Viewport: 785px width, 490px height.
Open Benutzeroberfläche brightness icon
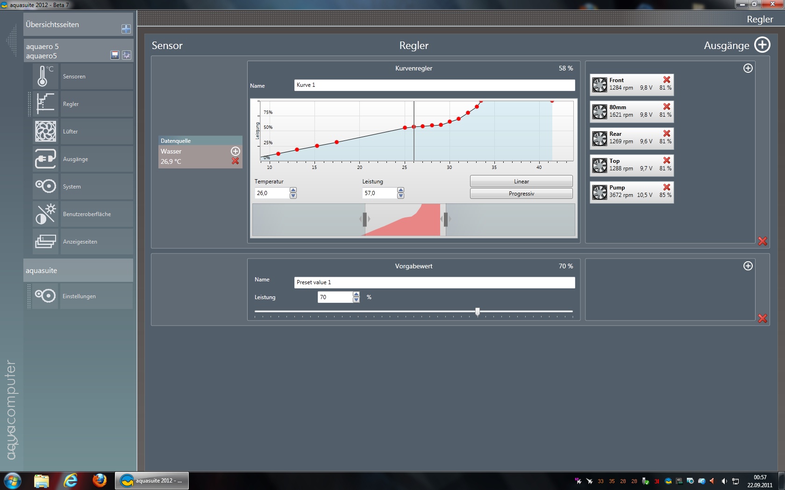tap(45, 214)
